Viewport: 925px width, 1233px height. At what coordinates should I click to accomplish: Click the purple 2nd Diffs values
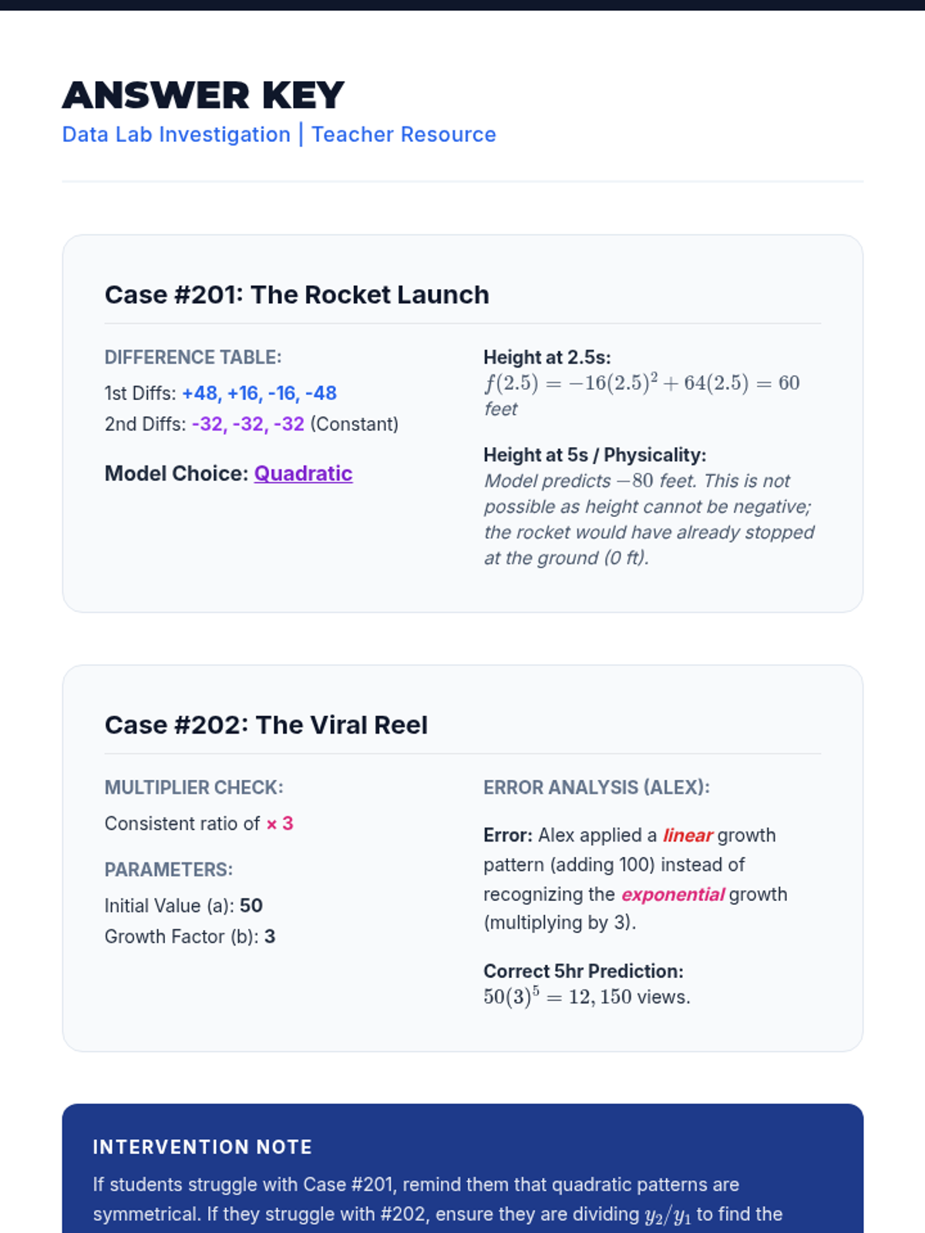(x=248, y=424)
